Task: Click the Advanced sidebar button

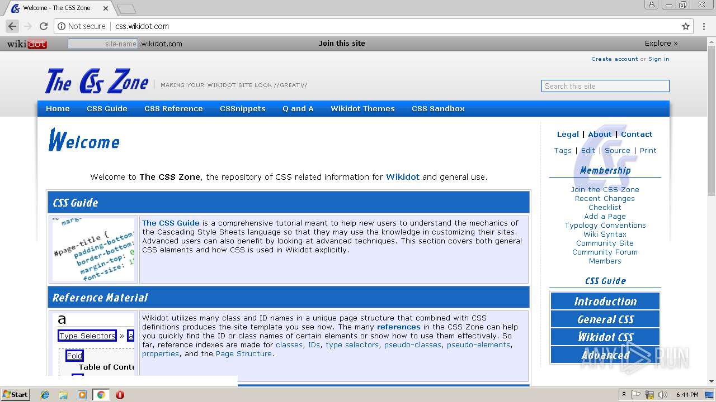Action: click(x=605, y=355)
